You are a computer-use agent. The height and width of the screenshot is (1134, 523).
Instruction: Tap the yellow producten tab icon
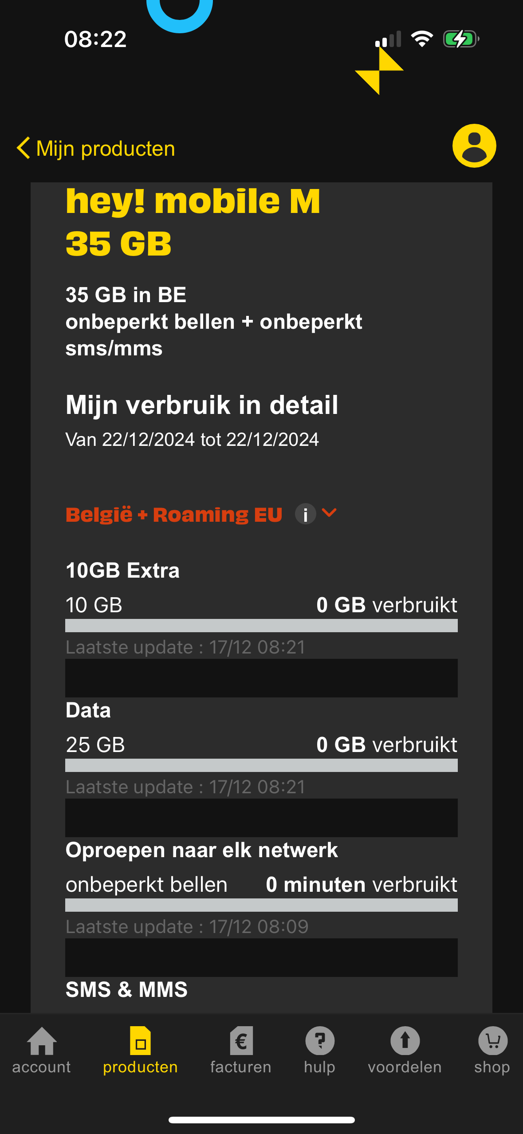(140, 1040)
